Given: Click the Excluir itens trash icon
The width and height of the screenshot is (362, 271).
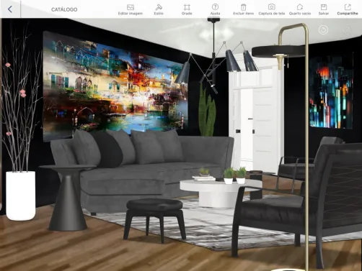Looking at the screenshot, I should [243, 9].
